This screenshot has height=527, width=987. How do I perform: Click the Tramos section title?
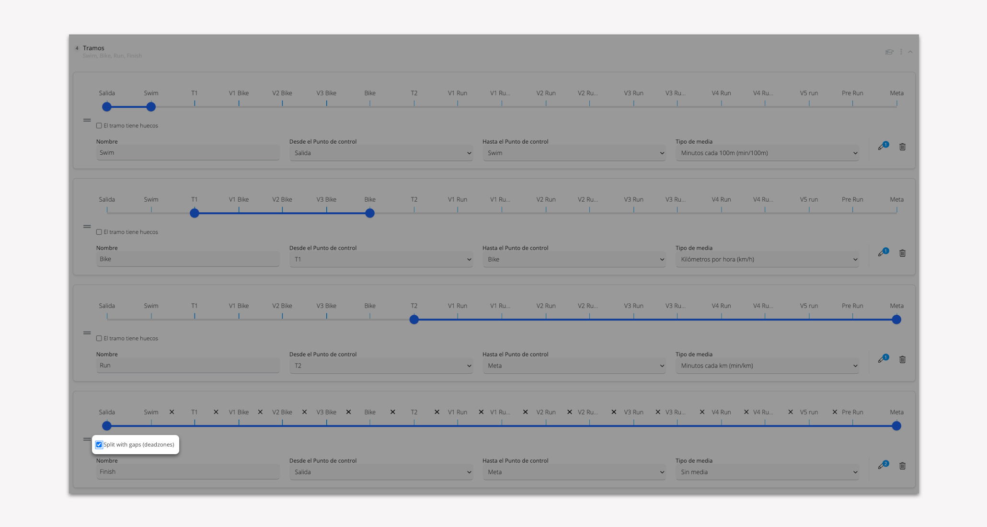93,48
